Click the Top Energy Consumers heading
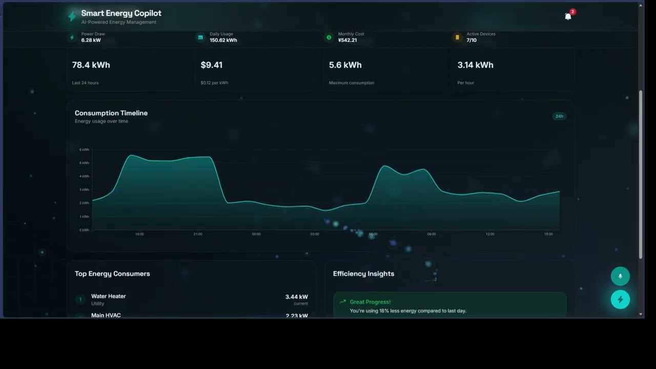Image resolution: width=656 pixels, height=369 pixels. pos(112,274)
